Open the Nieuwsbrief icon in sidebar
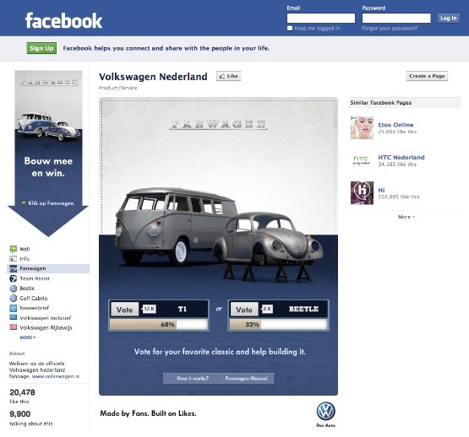 point(14,308)
